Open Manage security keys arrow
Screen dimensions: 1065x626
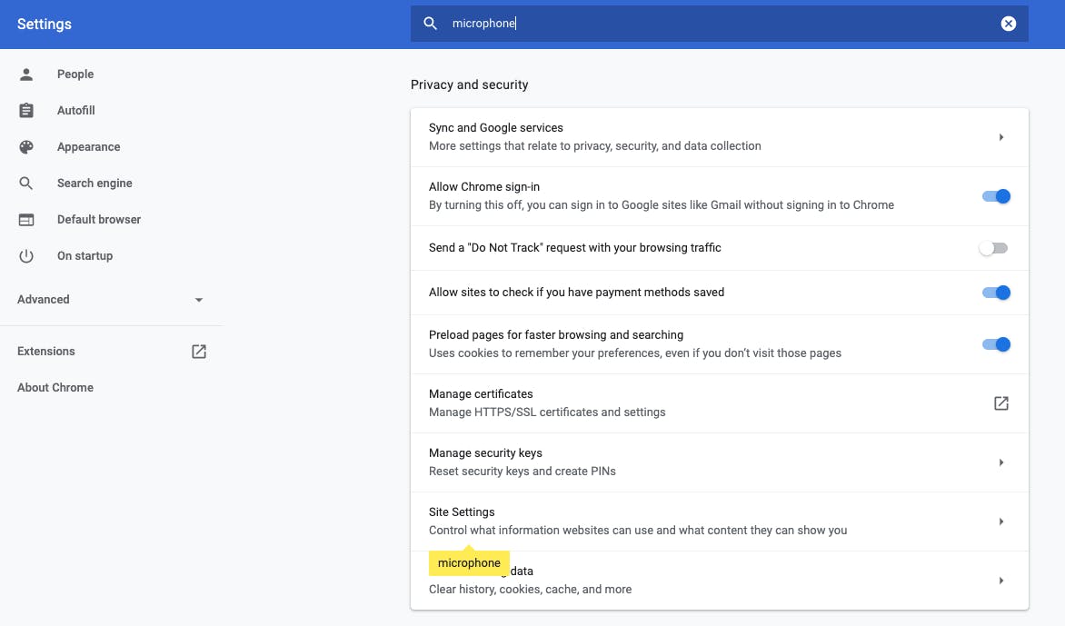pyautogui.click(x=1001, y=462)
